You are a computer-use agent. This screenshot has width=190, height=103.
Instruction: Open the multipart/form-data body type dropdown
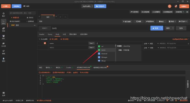(x=181, y=39)
